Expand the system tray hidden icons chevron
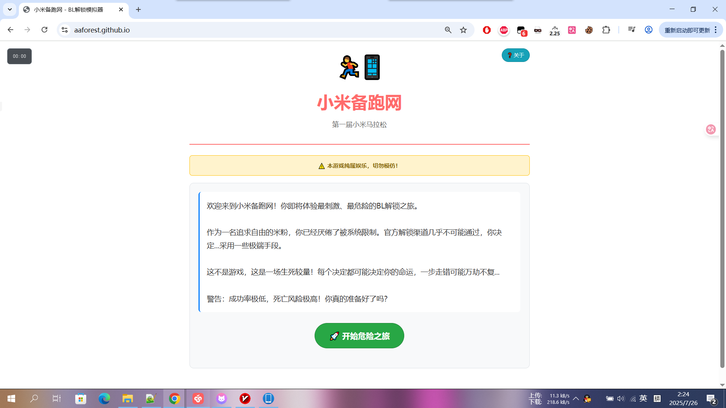The width and height of the screenshot is (726, 408). click(576, 399)
